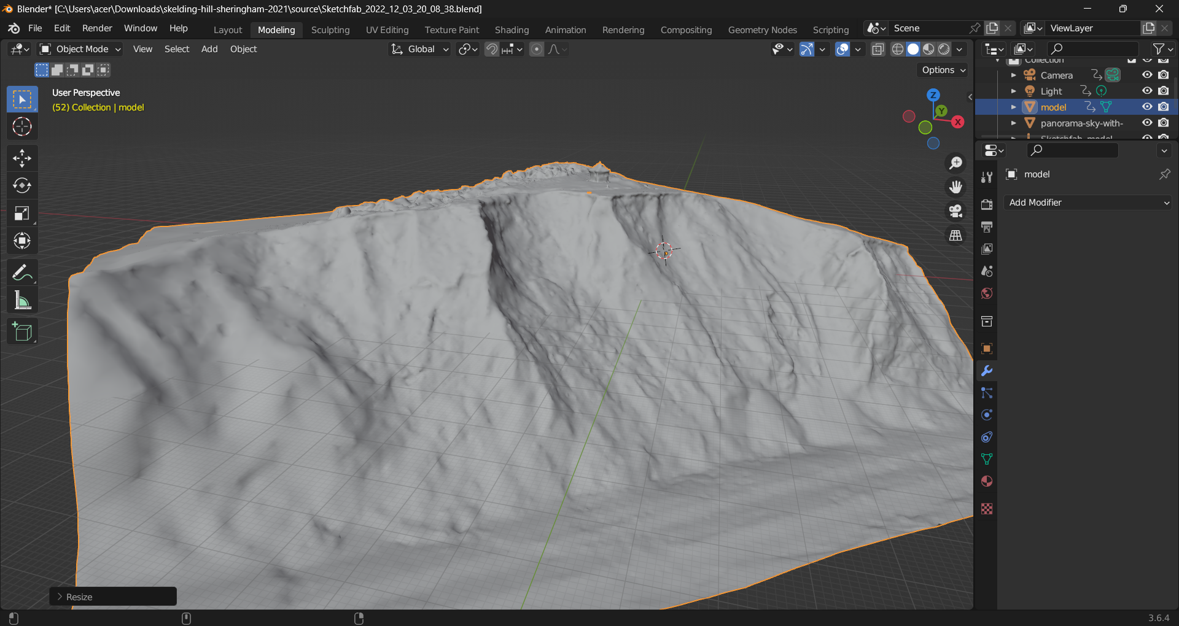Click the pan view hand icon
The width and height of the screenshot is (1179, 626).
pyautogui.click(x=955, y=187)
